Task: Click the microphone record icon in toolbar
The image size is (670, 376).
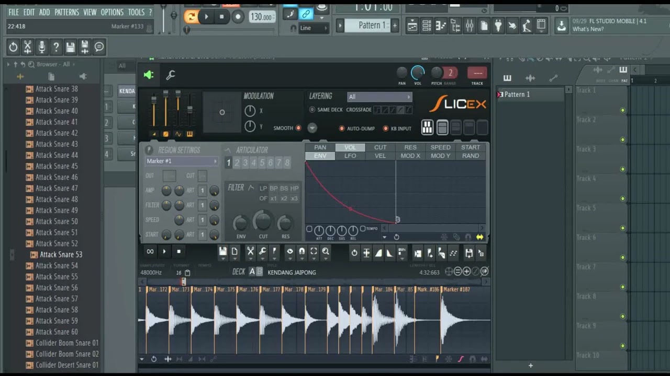Action: 42,47
